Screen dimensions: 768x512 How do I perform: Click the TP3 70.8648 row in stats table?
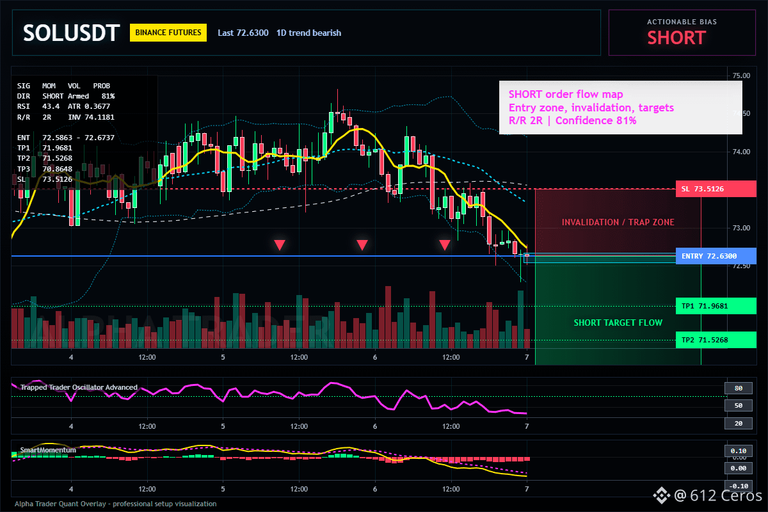click(x=45, y=169)
